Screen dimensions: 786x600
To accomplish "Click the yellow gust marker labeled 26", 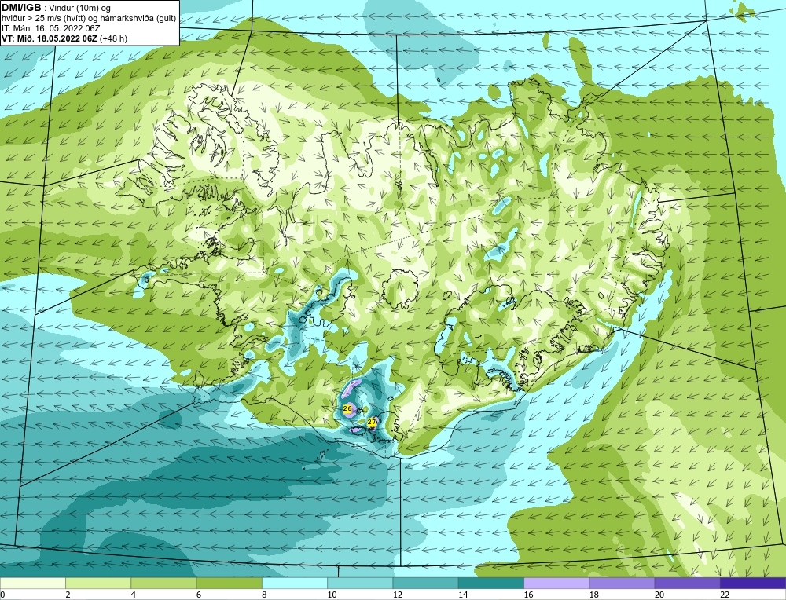I will [x=347, y=408].
